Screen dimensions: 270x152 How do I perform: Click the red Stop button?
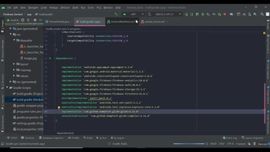pos(225,14)
